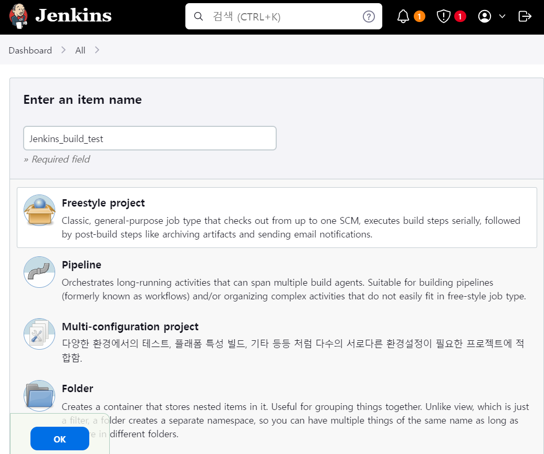Image resolution: width=544 pixels, height=454 pixels.
Task: Click the log out icon
Action: click(525, 16)
